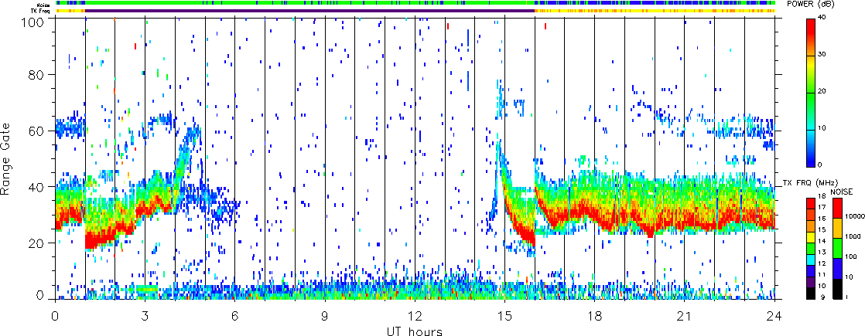Click the 9 tick label on UT hours axis
Viewport: 865px width, 336px height.
[325, 316]
